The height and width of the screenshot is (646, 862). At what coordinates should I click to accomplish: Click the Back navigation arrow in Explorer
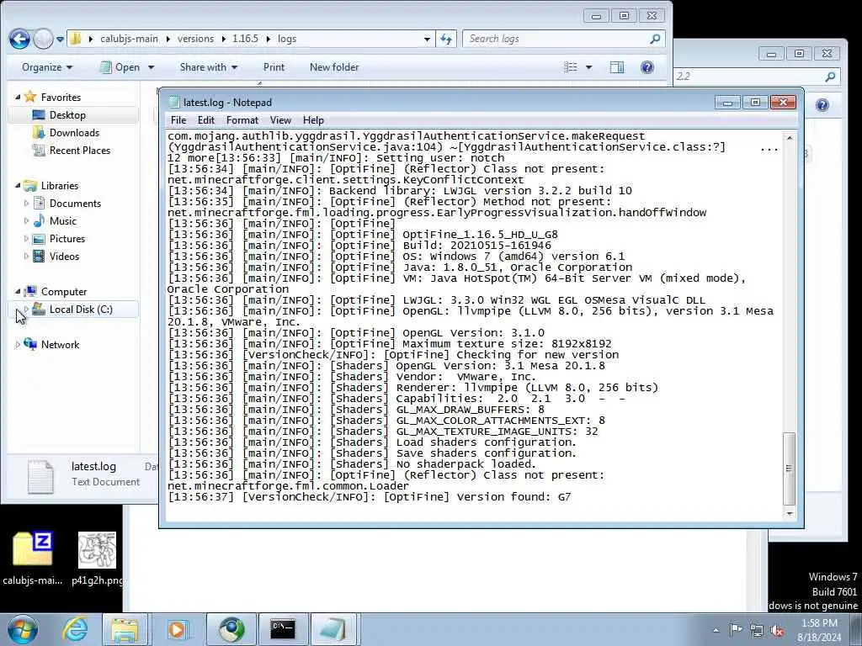pos(20,39)
